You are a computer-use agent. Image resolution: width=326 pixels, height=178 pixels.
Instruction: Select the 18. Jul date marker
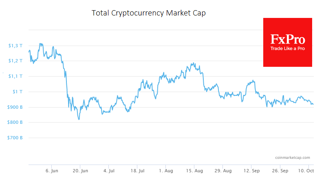pos(138,170)
